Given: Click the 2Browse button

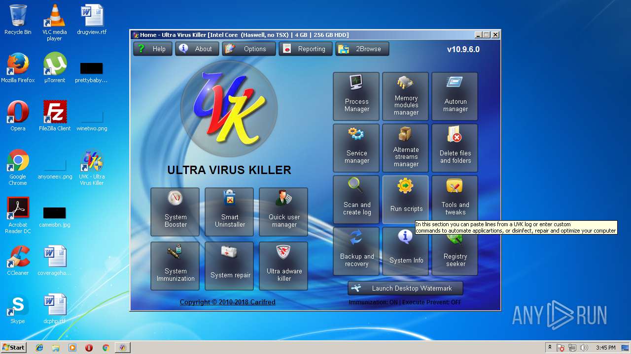Looking at the screenshot, I should click(x=362, y=49).
